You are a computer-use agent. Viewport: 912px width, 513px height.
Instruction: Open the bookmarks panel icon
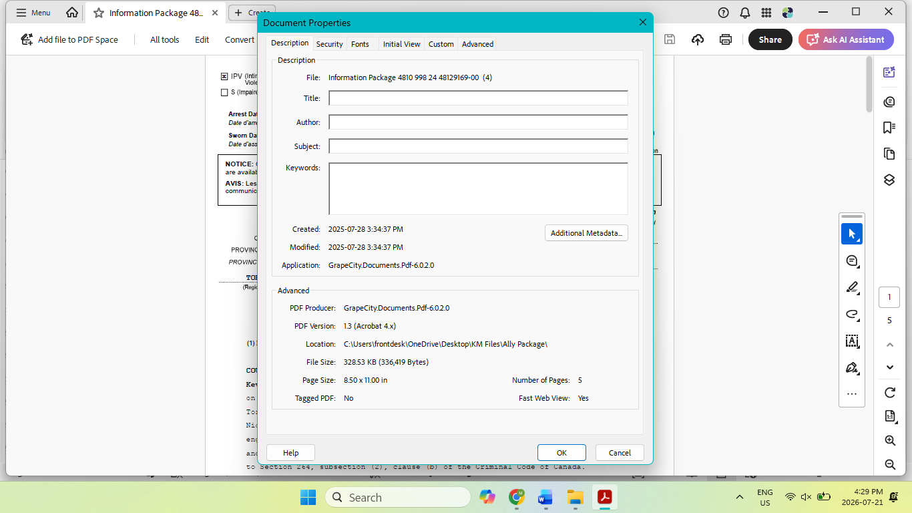(x=889, y=128)
